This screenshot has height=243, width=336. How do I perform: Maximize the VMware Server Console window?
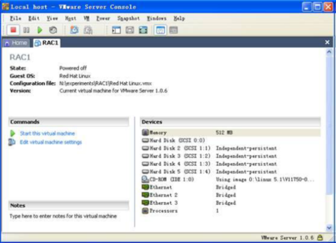tap(318, 7)
